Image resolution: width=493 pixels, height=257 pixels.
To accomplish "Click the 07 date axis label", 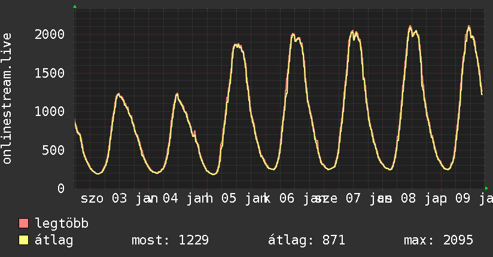I will [x=353, y=198].
